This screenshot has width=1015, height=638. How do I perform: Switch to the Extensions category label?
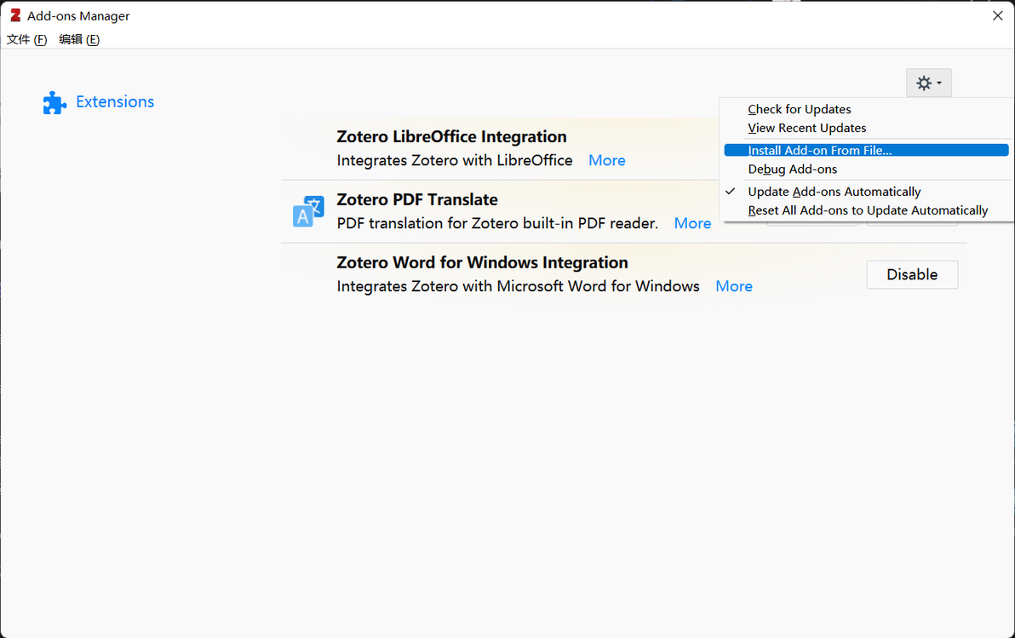click(x=115, y=102)
